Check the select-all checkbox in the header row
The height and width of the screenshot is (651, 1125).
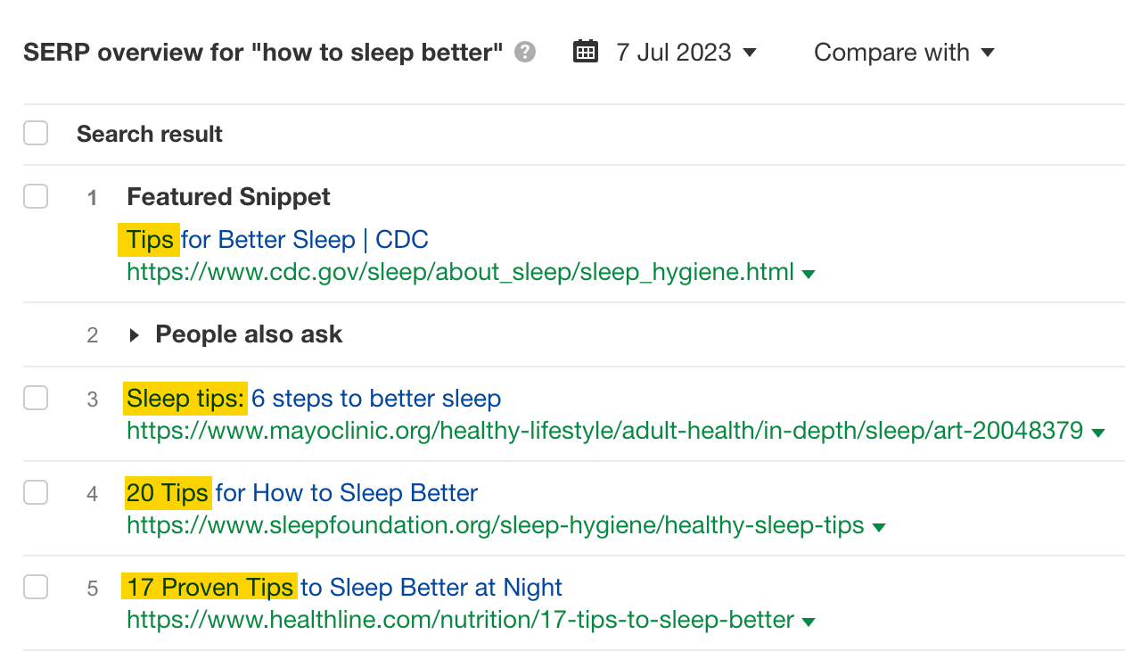coord(35,132)
